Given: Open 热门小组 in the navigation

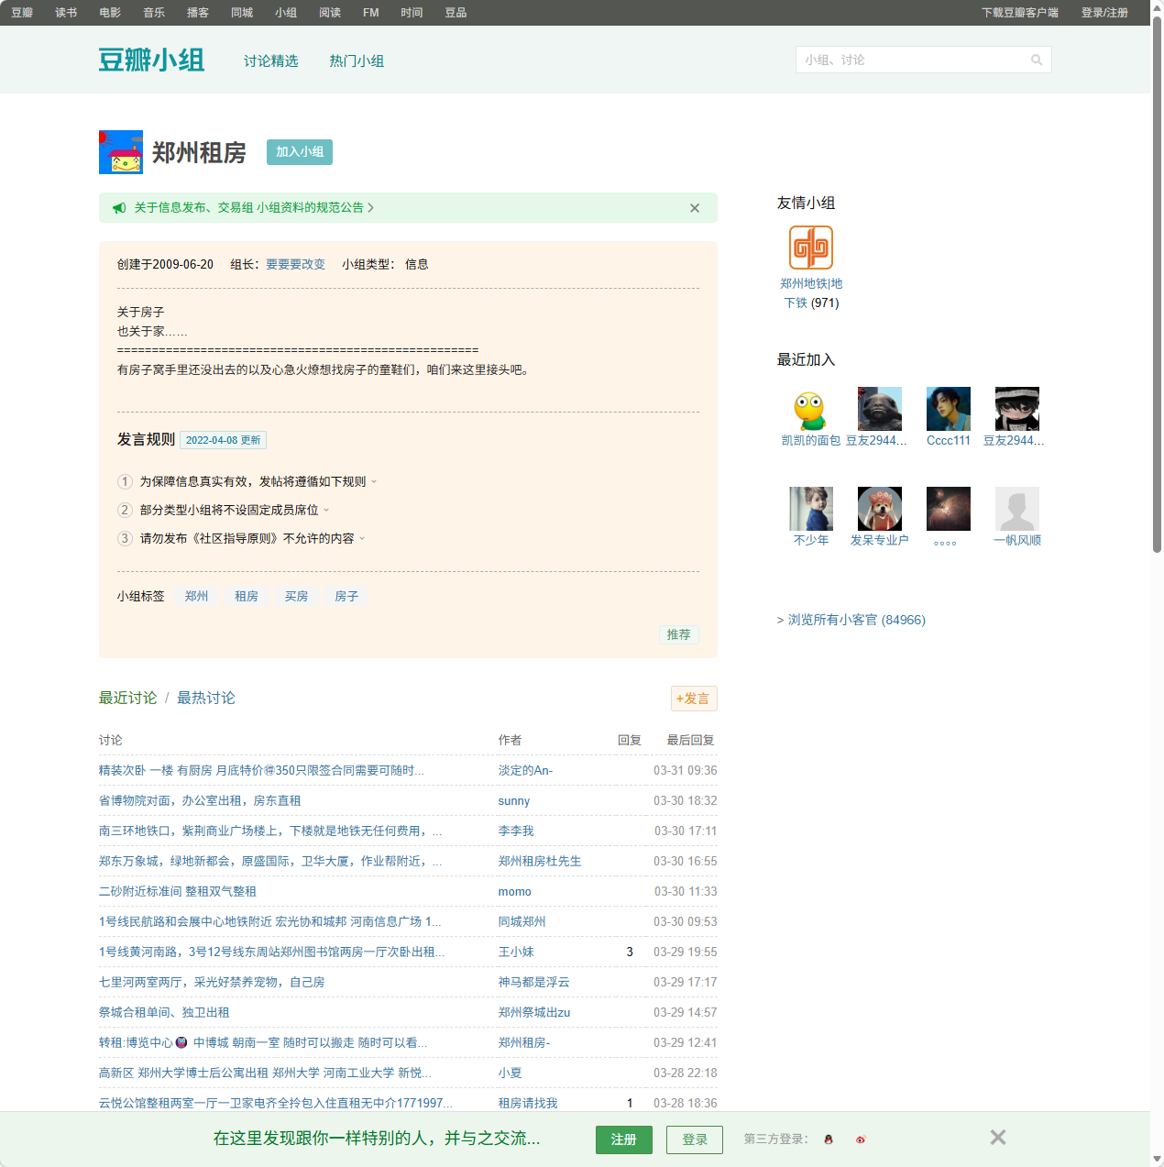Looking at the screenshot, I should [x=357, y=61].
